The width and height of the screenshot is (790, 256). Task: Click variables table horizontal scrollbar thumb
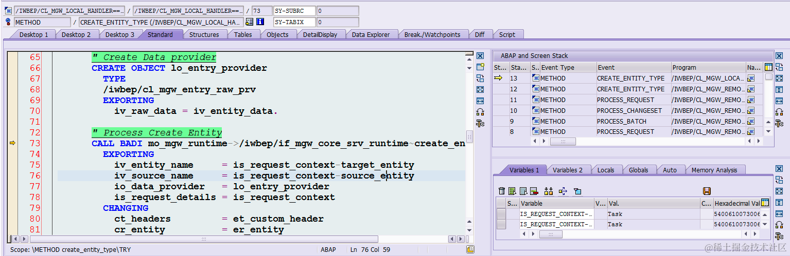(x=551, y=234)
